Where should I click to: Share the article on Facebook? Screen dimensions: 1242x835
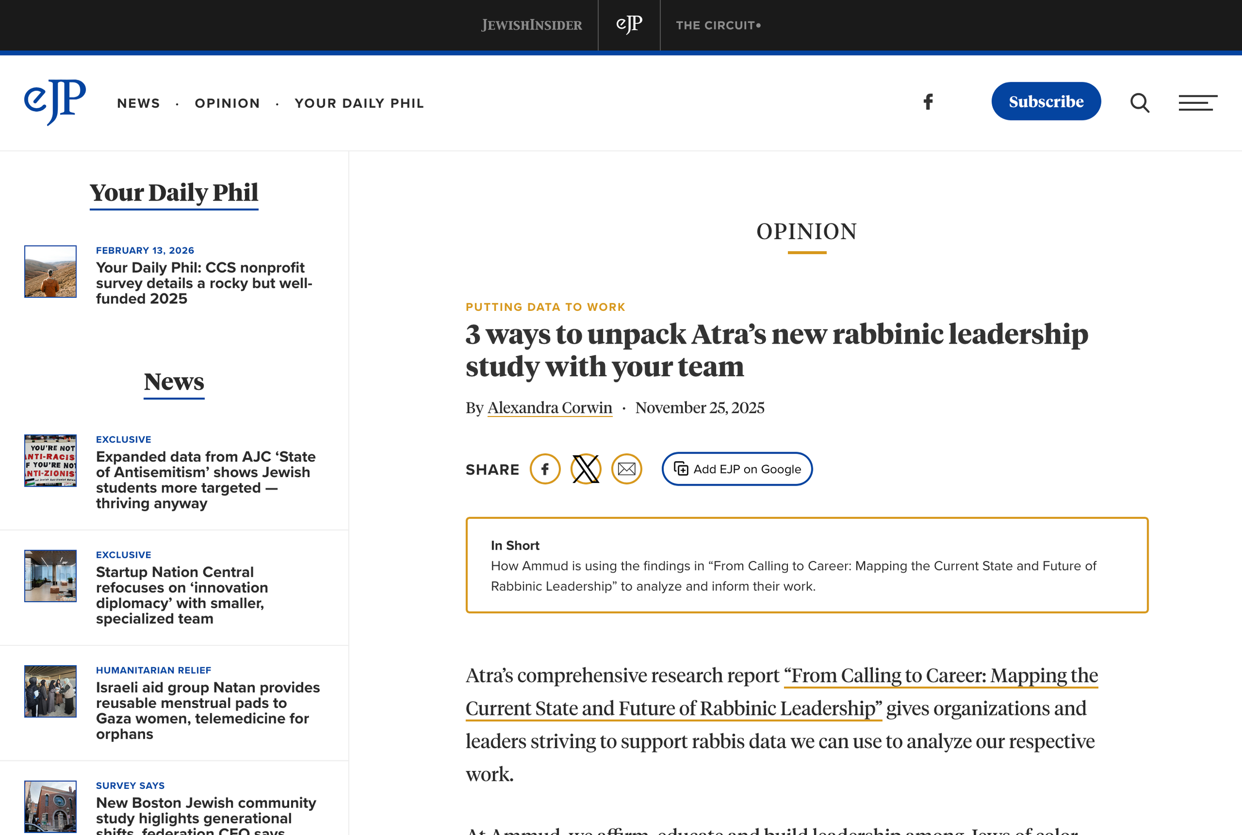point(545,469)
